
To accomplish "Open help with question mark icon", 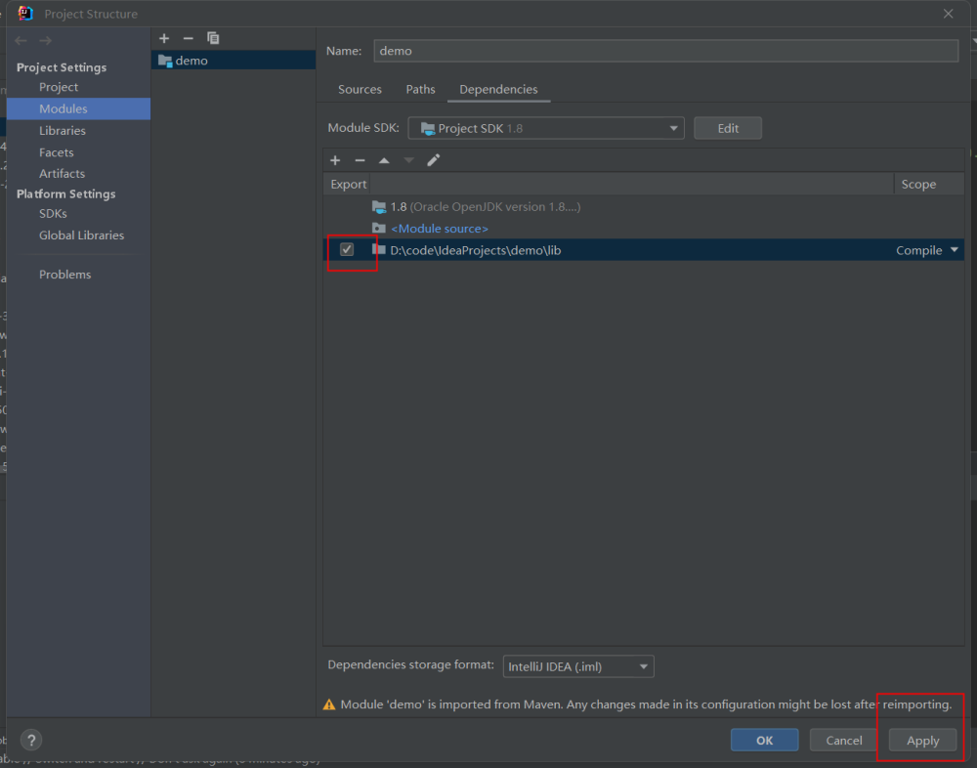I will (31, 740).
